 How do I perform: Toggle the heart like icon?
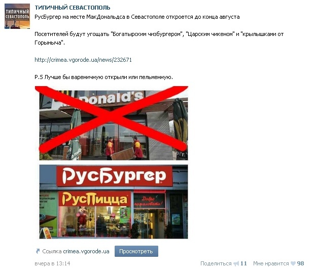click(293, 263)
